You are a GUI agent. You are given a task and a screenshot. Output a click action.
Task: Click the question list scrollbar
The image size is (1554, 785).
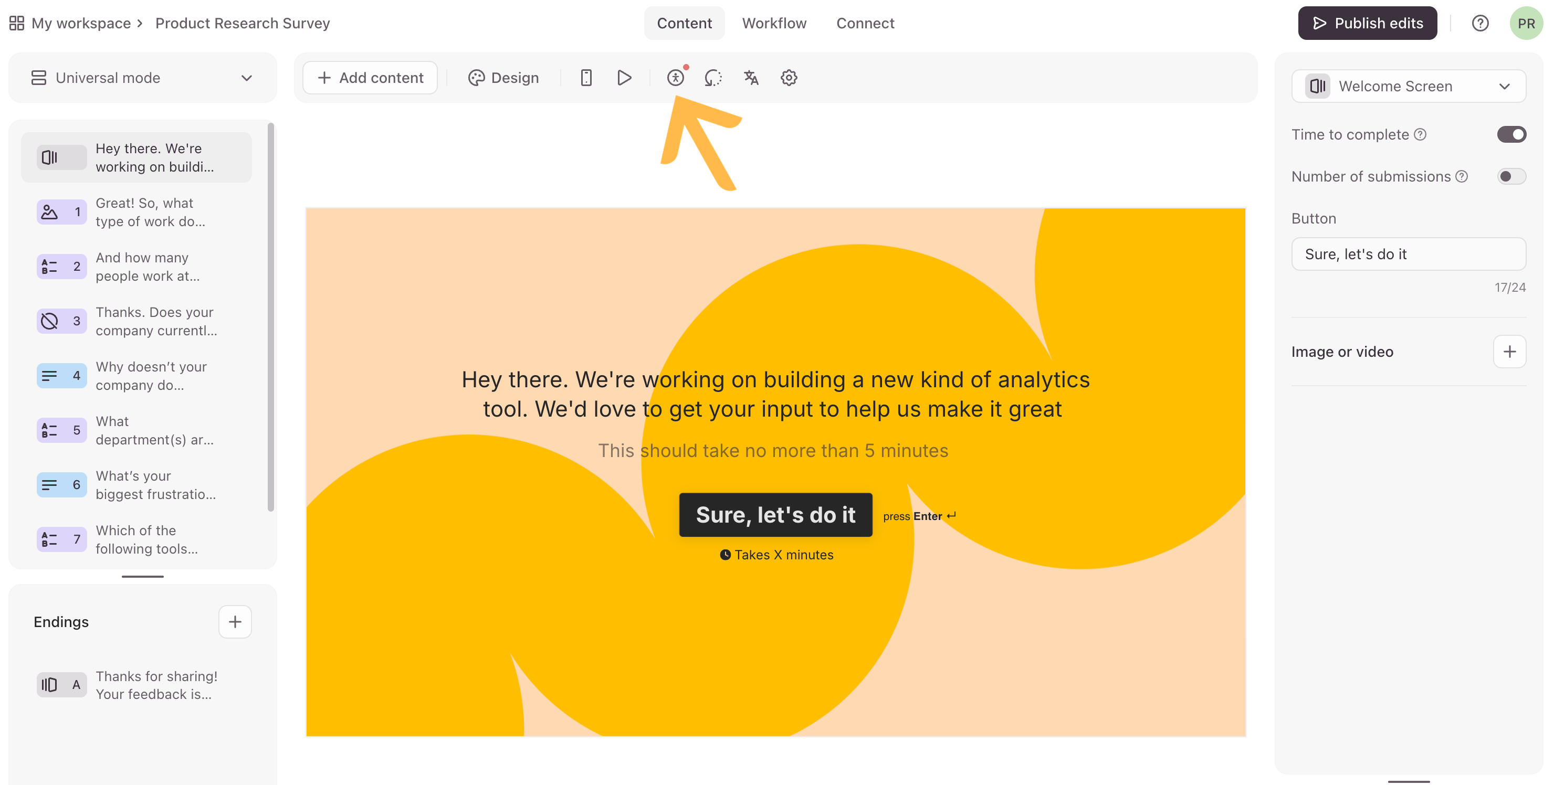pyautogui.click(x=270, y=316)
